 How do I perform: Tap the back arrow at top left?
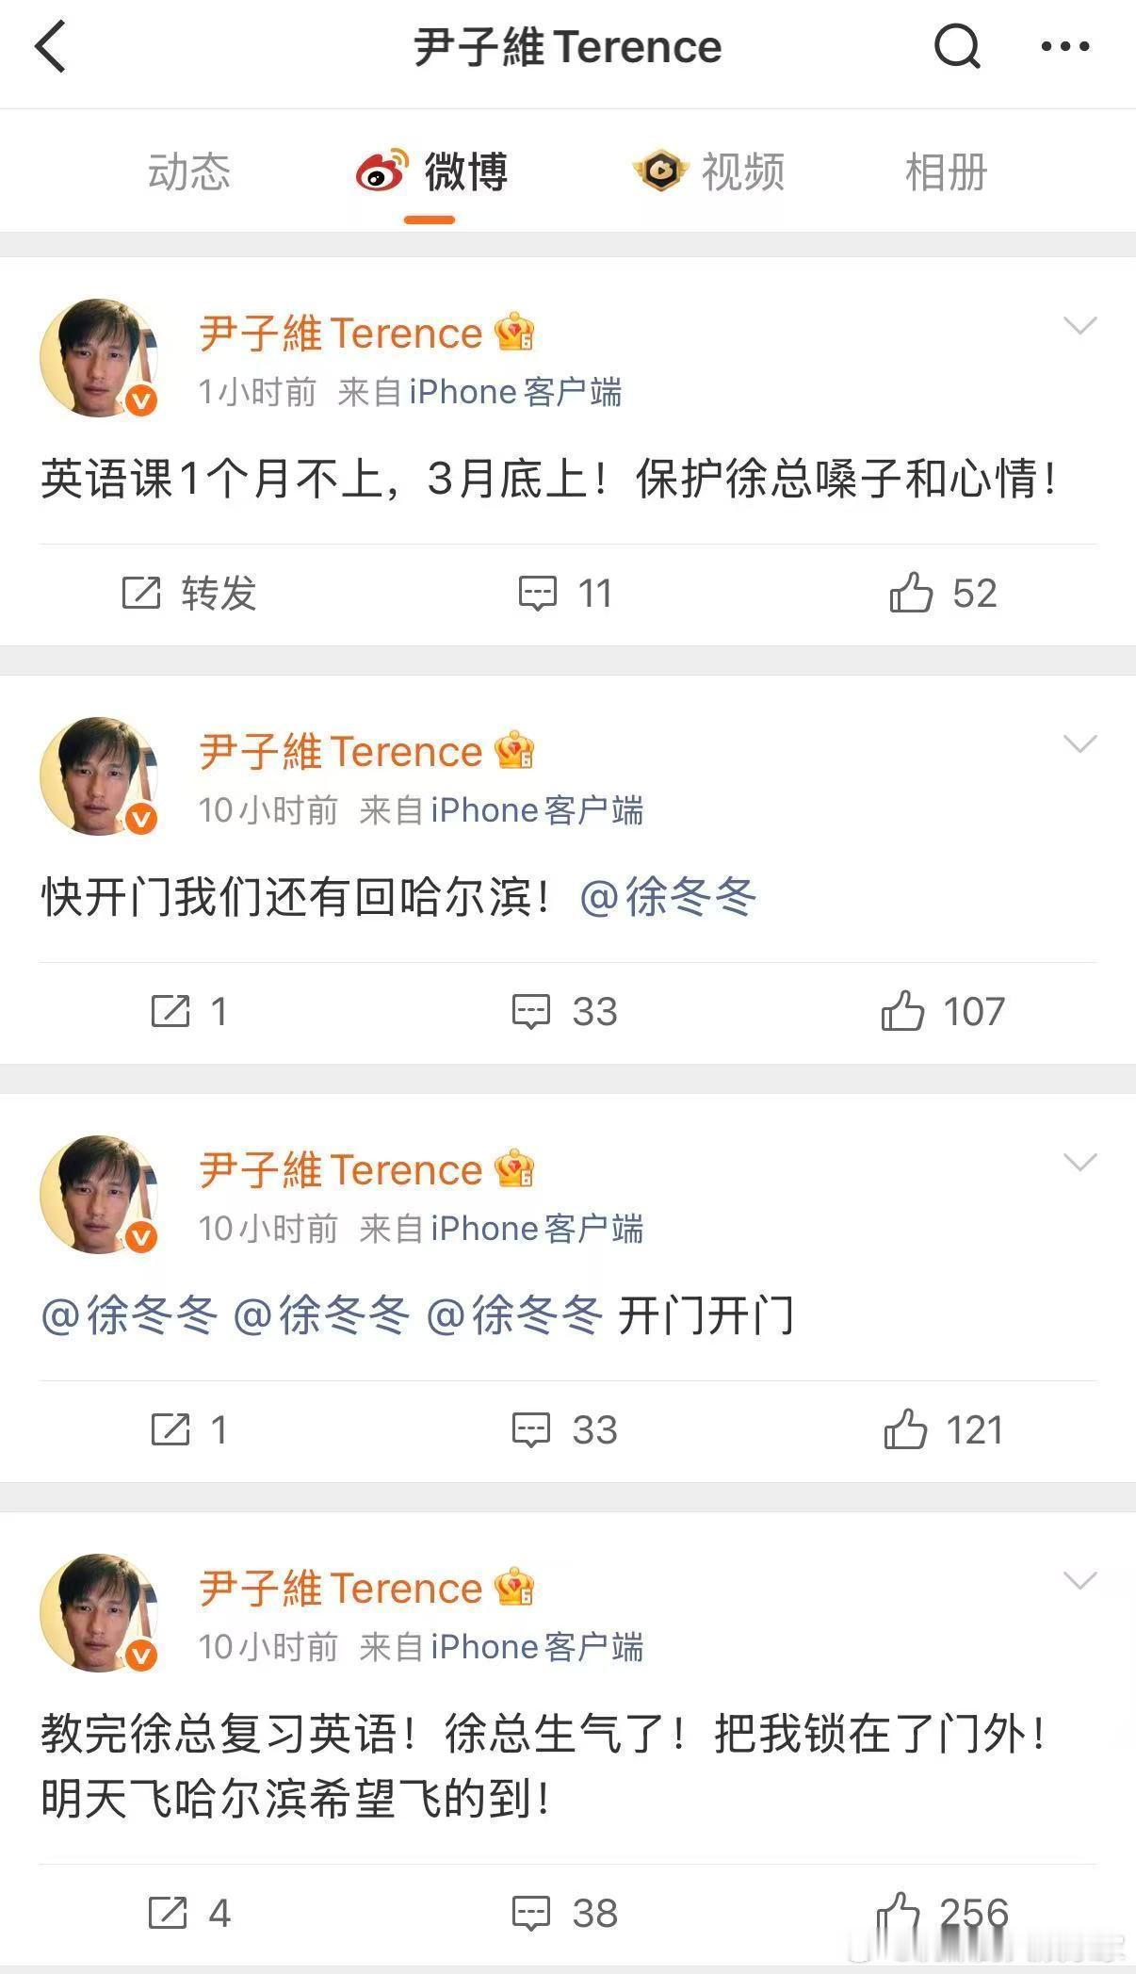tap(54, 47)
